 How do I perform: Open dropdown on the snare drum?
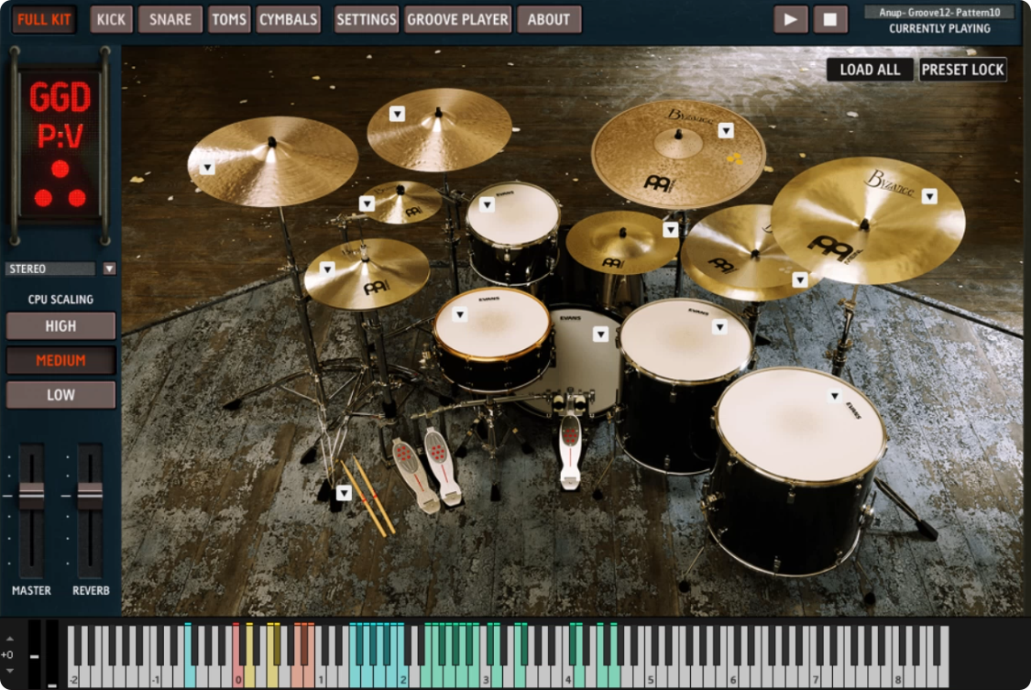click(x=460, y=315)
